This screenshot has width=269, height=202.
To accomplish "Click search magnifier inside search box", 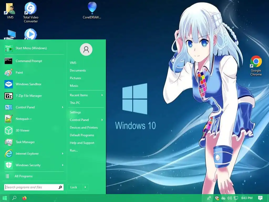I will [x=60, y=187].
